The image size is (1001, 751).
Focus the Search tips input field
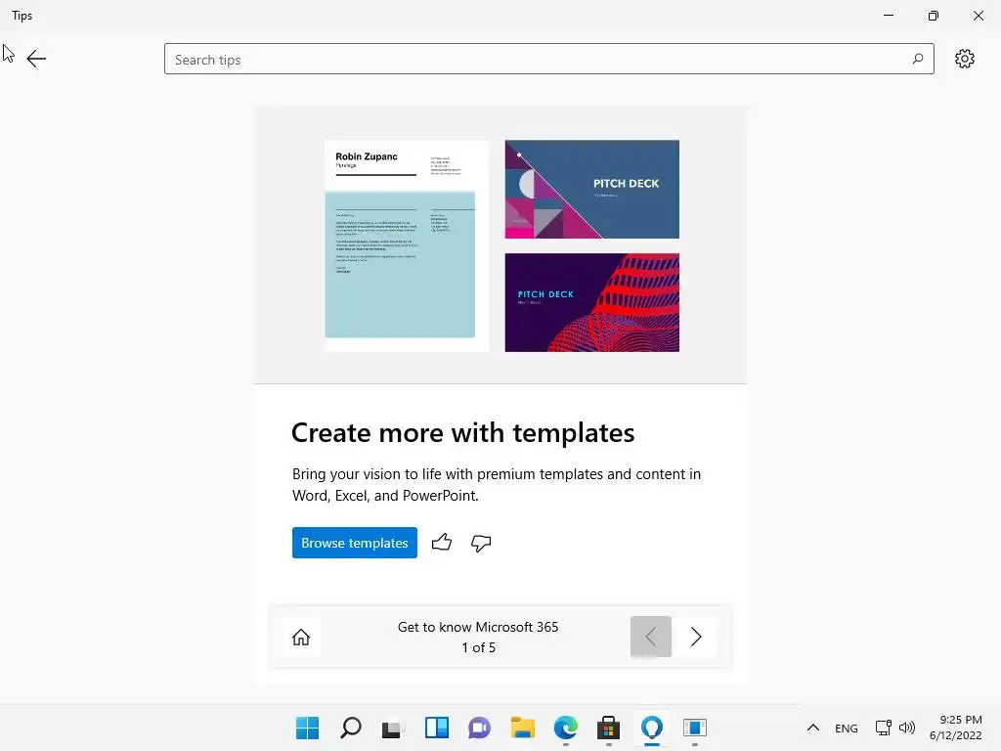[549, 59]
